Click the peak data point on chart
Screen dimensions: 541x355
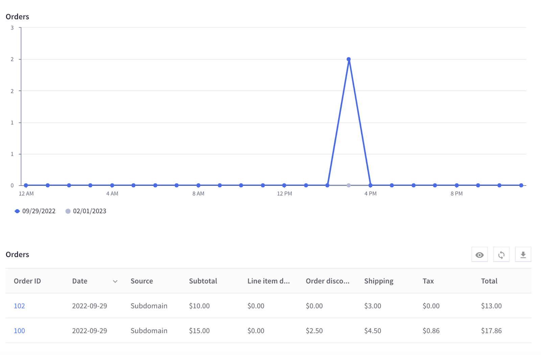pyautogui.click(x=349, y=59)
